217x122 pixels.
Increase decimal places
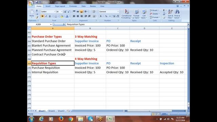[x=114, y=16]
